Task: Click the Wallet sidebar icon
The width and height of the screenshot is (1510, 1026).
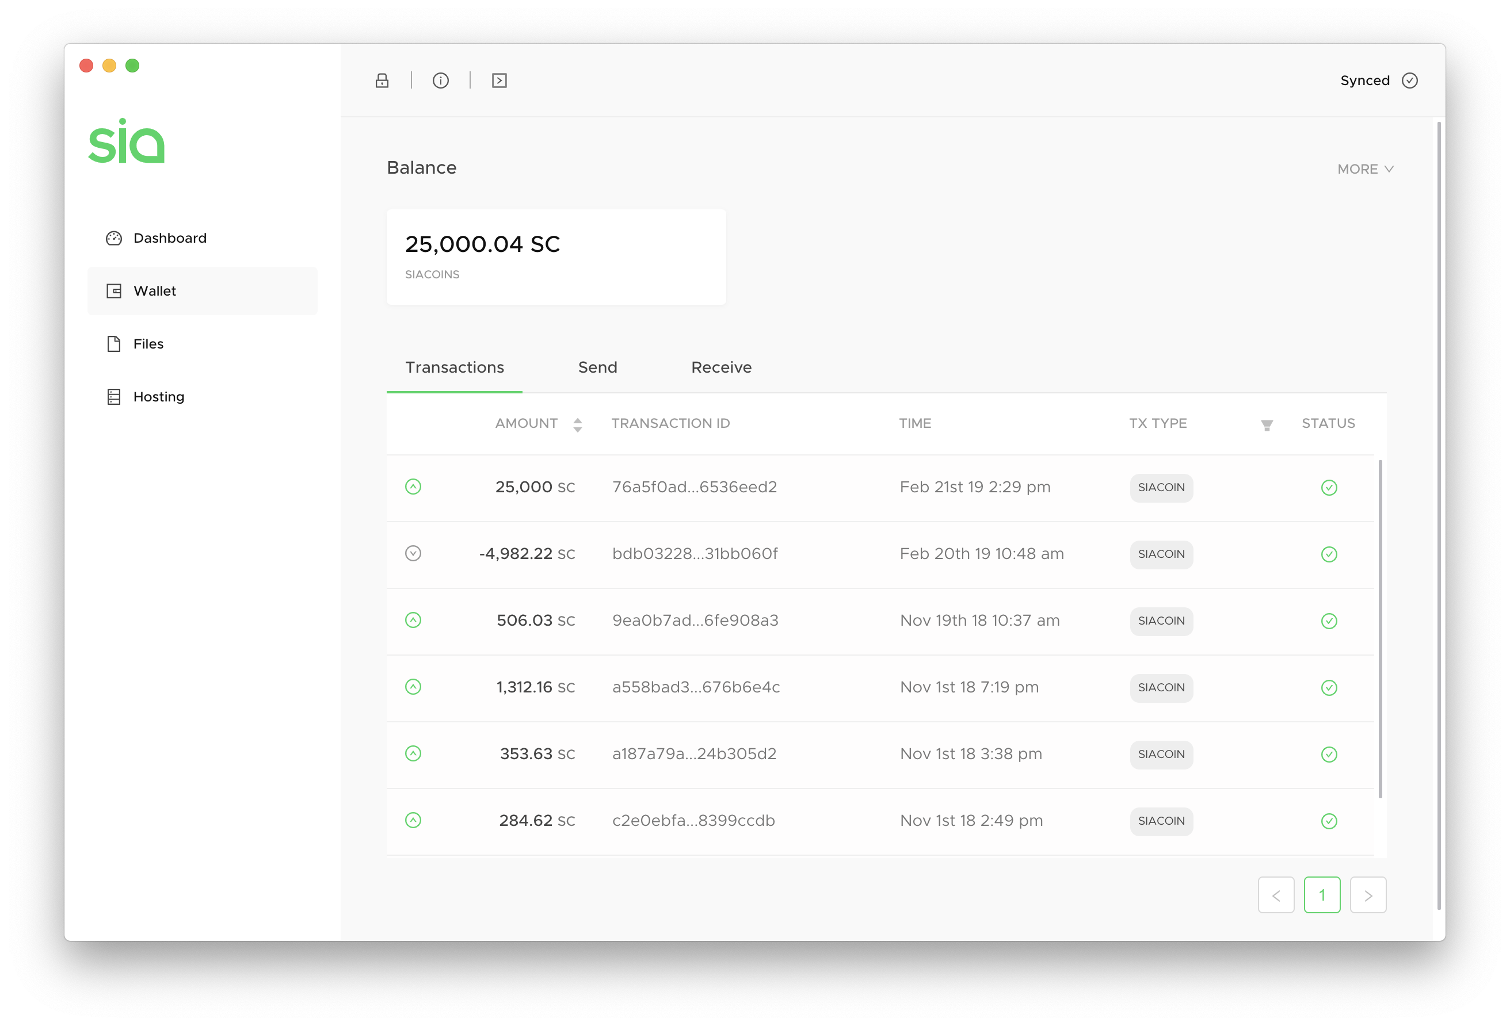Action: coord(114,291)
